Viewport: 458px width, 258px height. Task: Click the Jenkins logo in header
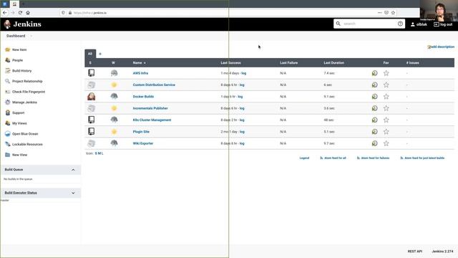pyautogui.click(x=23, y=24)
